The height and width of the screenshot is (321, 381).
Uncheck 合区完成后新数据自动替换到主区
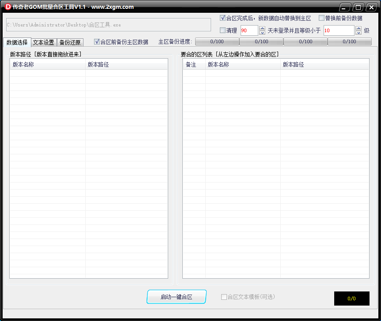coord(222,19)
